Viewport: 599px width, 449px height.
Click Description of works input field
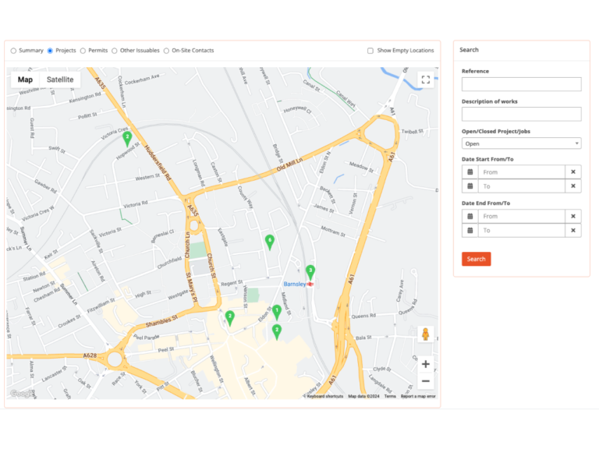tap(522, 114)
